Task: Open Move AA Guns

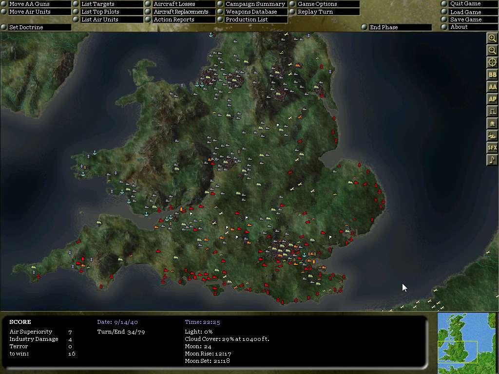Action: coord(36,4)
